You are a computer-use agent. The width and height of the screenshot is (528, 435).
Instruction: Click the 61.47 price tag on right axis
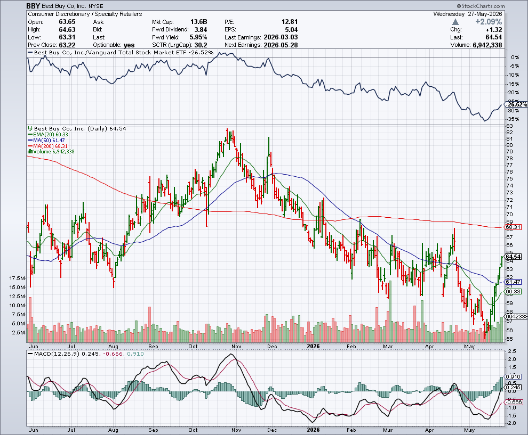[x=513, y=282]
